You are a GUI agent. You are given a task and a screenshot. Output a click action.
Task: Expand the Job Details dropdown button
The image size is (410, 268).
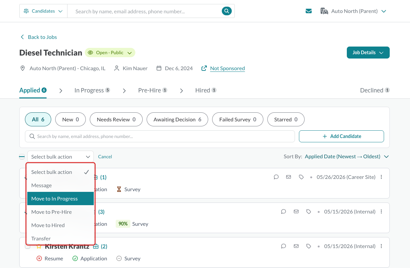(x=368, y=53)
